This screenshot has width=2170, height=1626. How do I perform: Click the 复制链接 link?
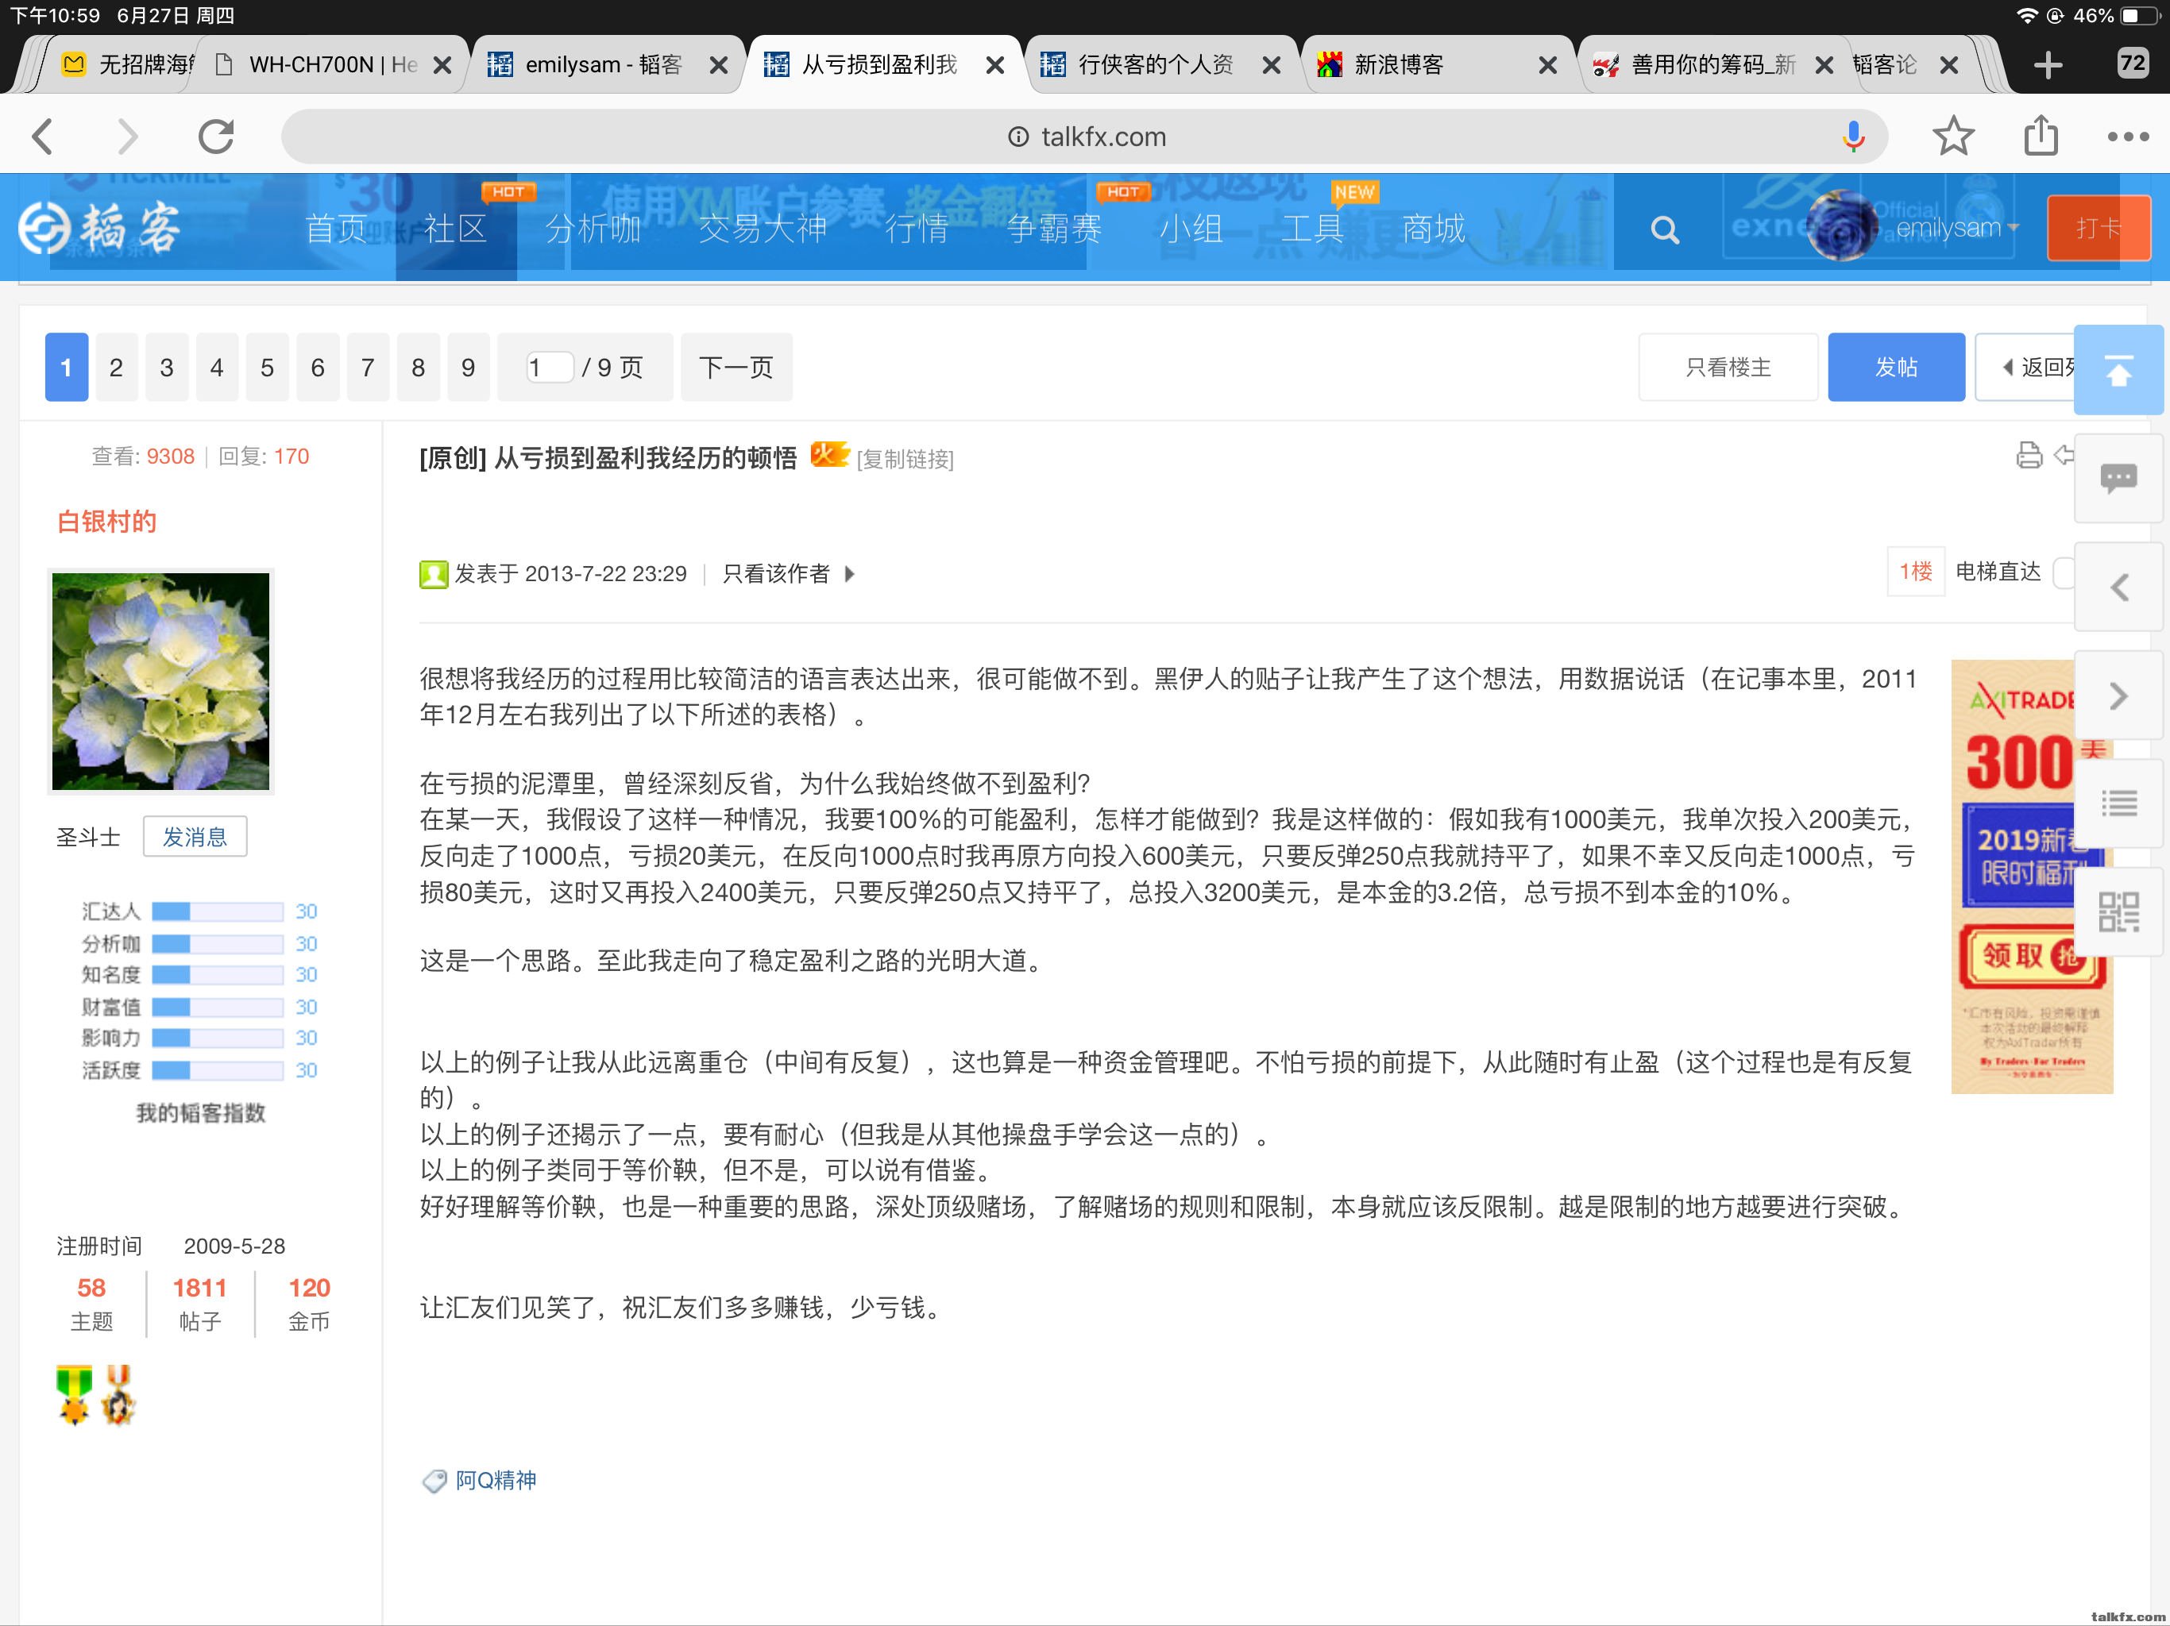[x=905, y=459]
